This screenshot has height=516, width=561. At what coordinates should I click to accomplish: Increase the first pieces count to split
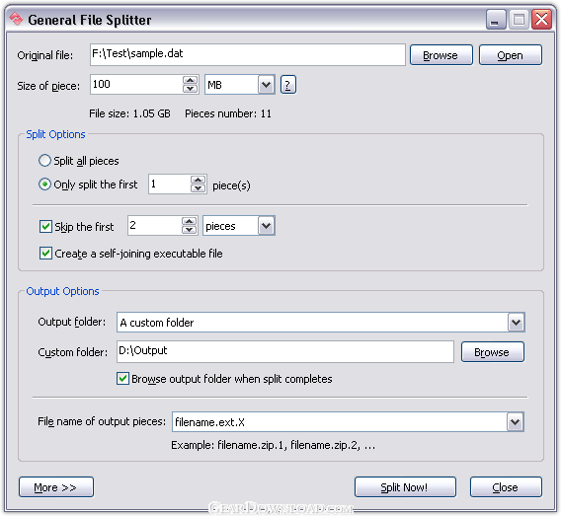coord(199,180)
